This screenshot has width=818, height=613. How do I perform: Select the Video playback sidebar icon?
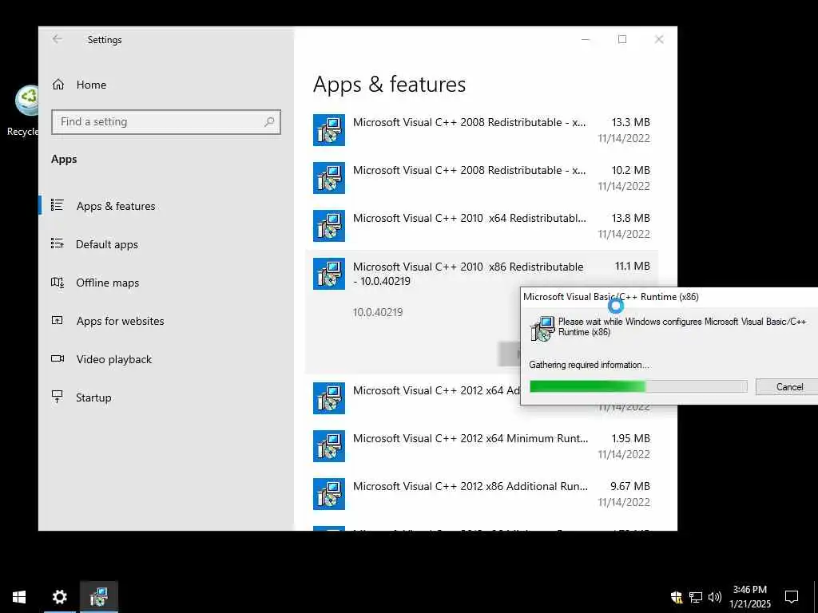[x=58, y=358]
